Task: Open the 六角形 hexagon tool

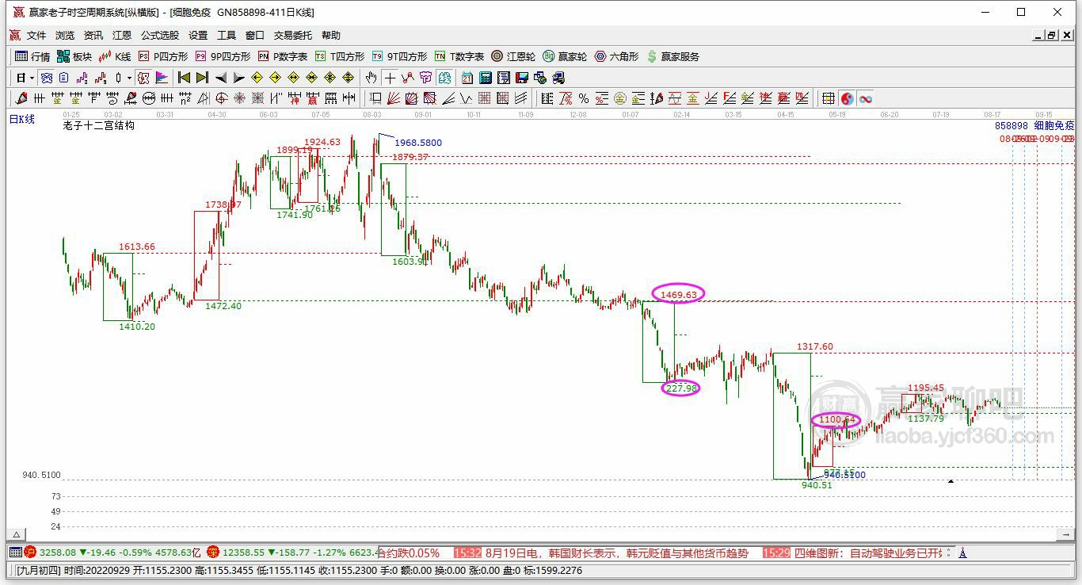Action: coord(616,56)
